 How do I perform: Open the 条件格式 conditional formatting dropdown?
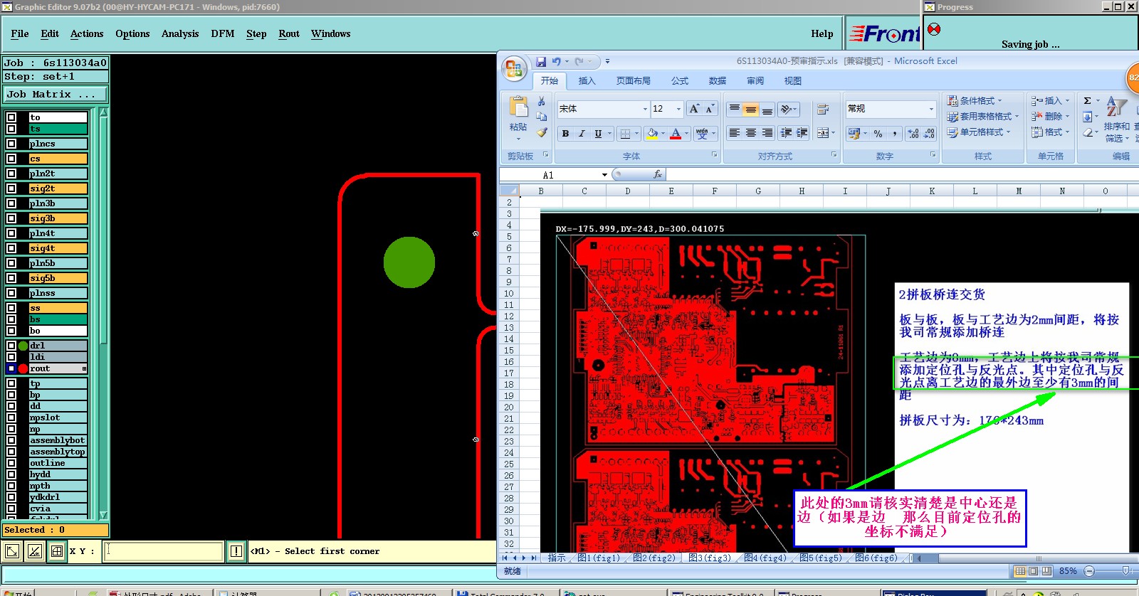click(973, 101)
